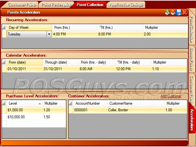This screenshot has height=147, width=196.
Task: Select the Bonus Points side tab
Action: (191, 59)
